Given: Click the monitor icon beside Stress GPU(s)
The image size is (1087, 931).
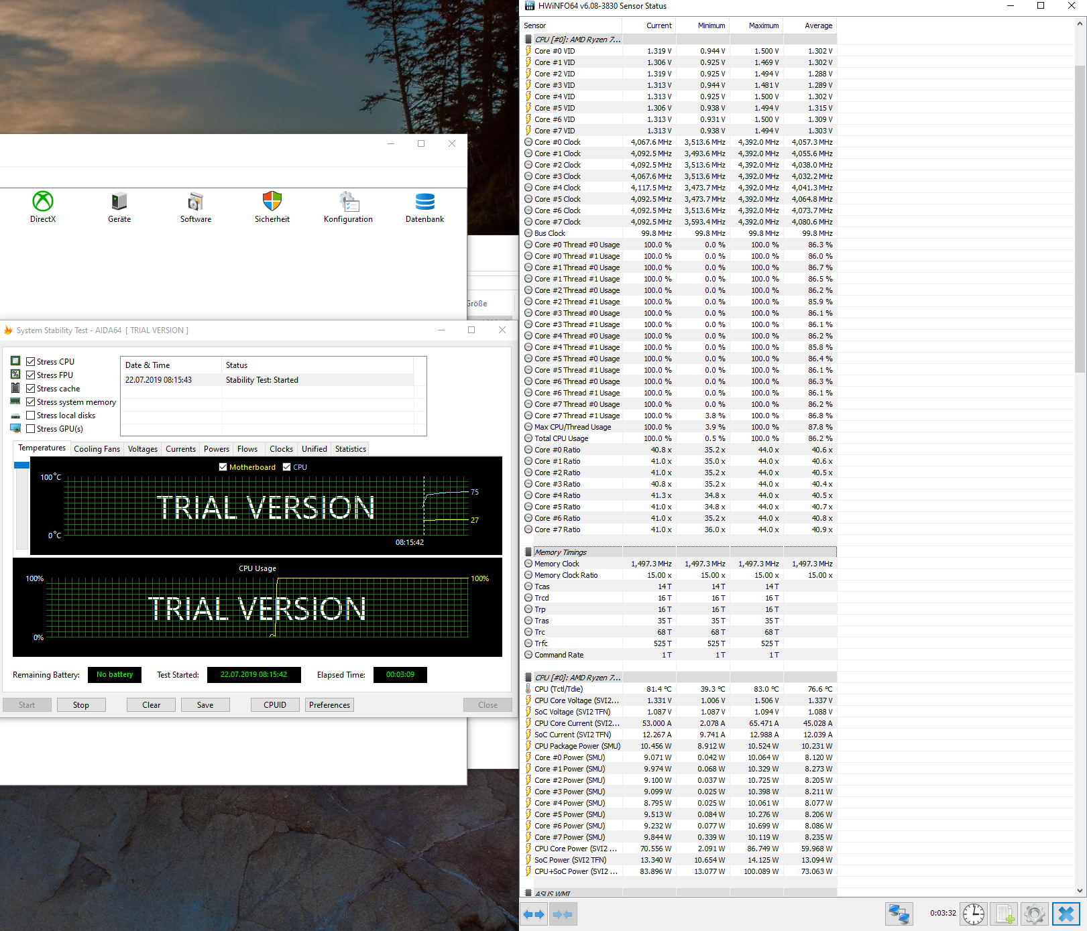Looking at the screenshot, I should click(x=15, y=429).
